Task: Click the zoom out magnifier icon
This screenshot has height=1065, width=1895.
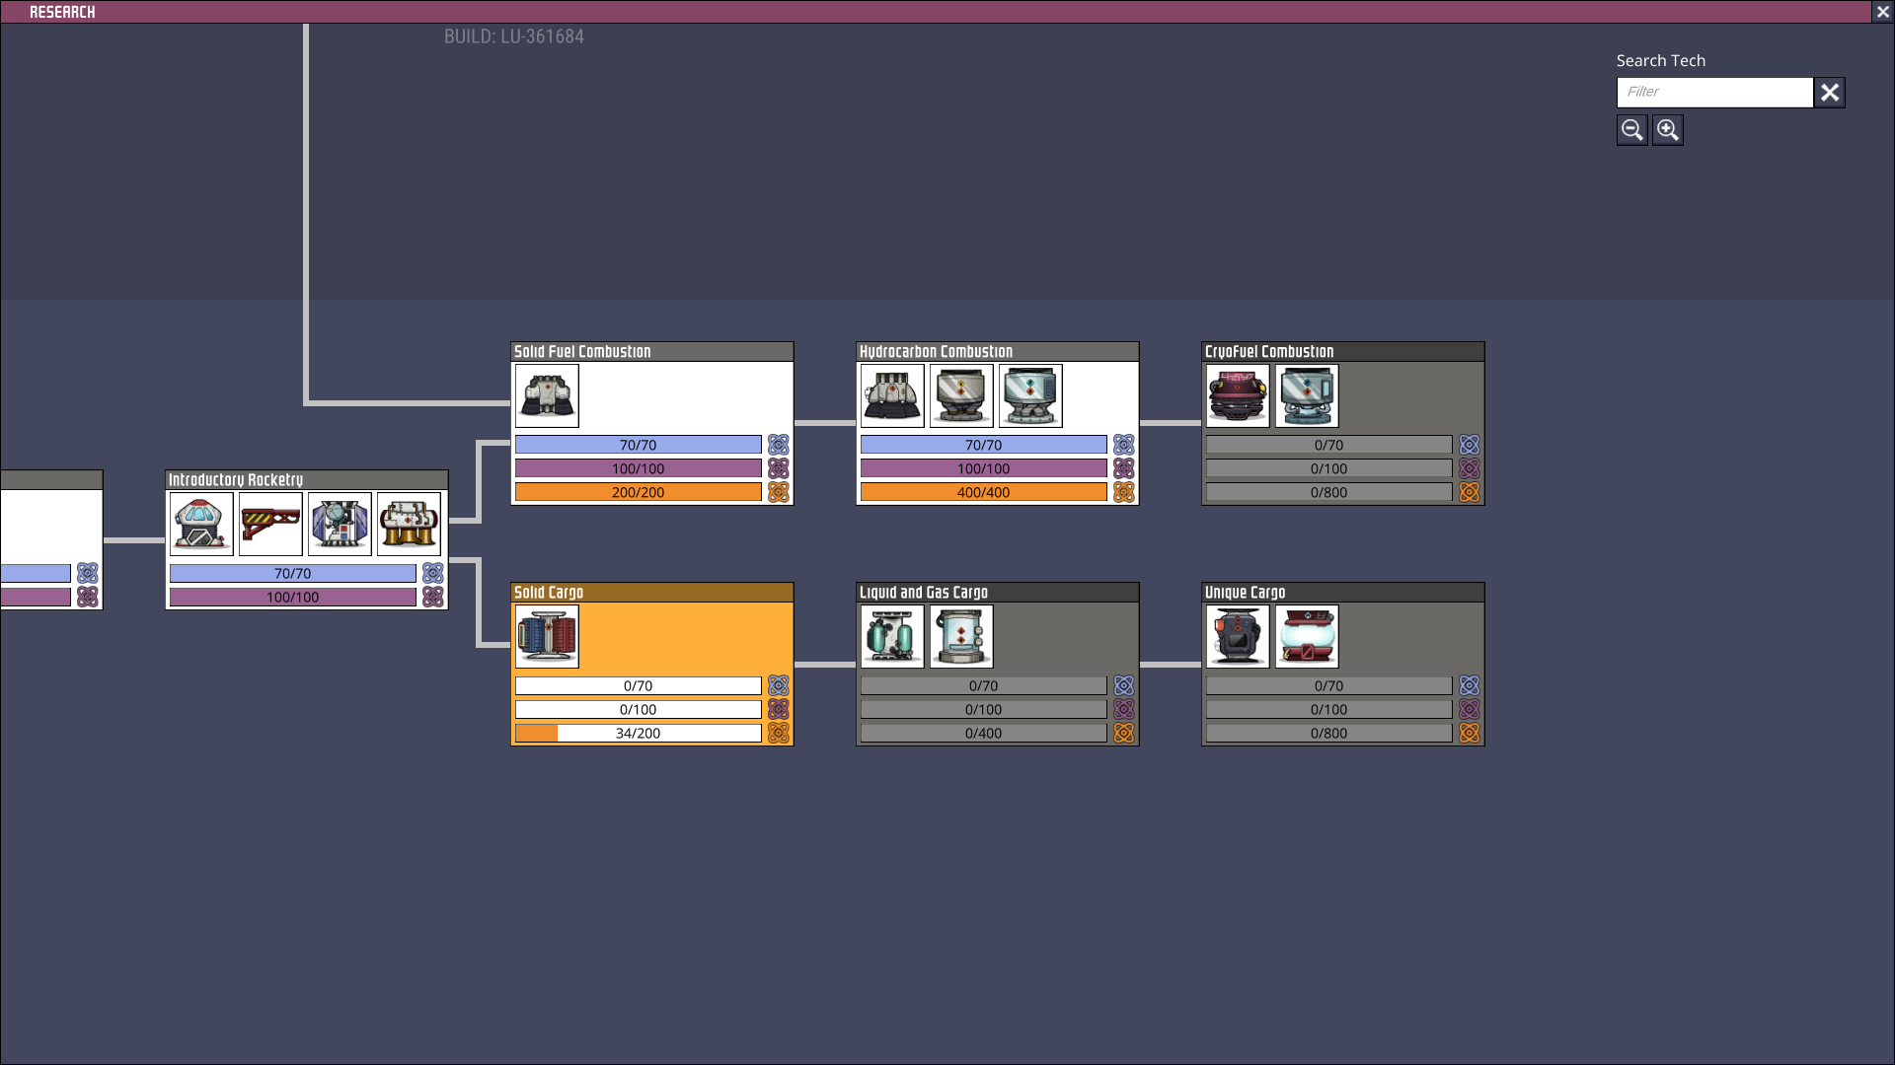Action: 1631,130
